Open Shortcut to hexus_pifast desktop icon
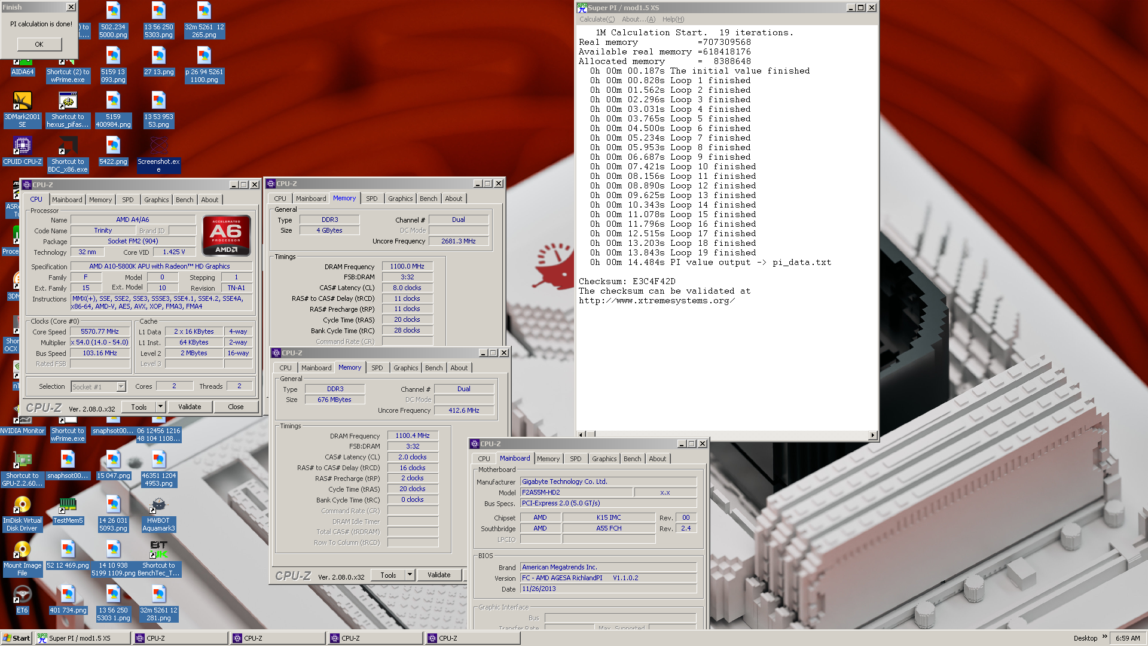 coord(68,110)
